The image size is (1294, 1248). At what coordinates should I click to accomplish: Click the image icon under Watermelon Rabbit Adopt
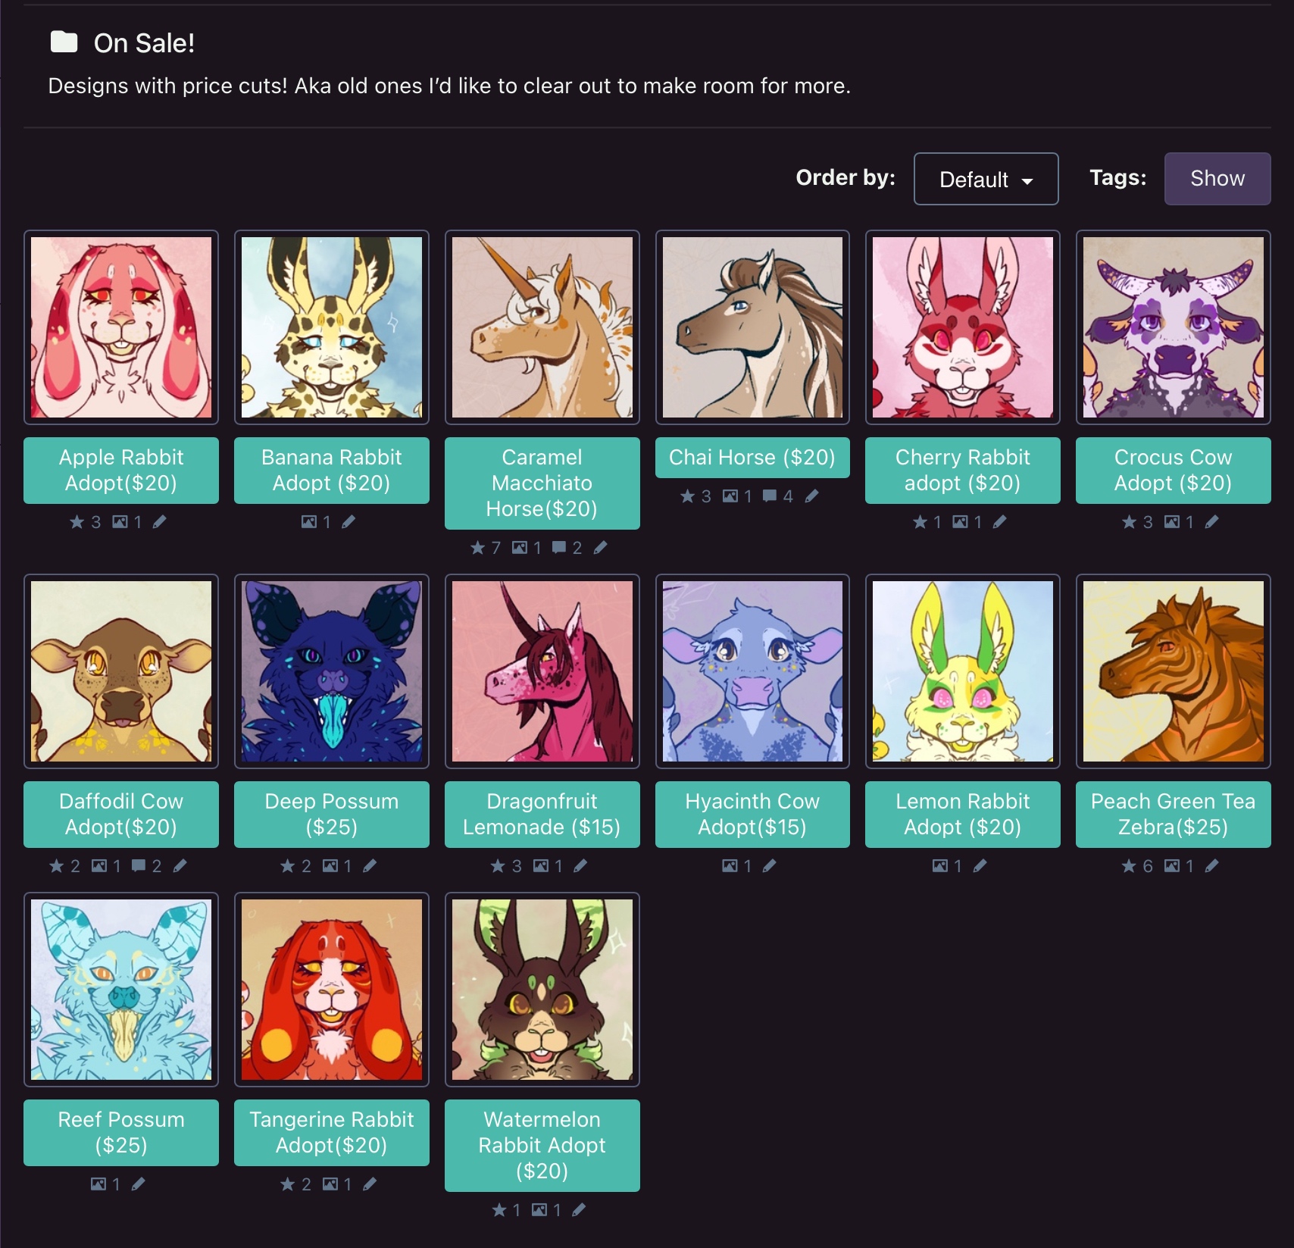(539, 1210)
